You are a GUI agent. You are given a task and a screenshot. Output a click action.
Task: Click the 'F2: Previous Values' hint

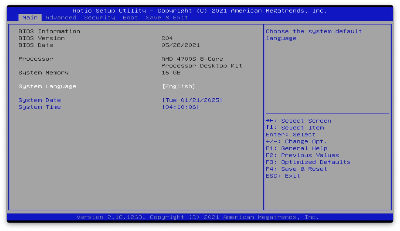[302, 155]
